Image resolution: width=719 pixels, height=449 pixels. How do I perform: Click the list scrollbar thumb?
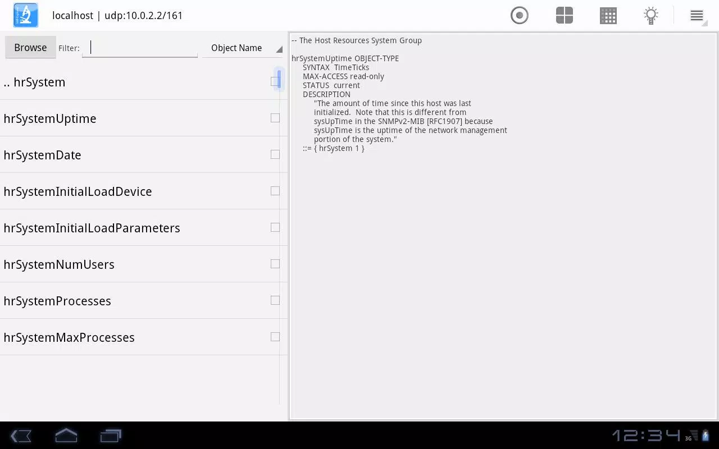click(x=279, y=79)
